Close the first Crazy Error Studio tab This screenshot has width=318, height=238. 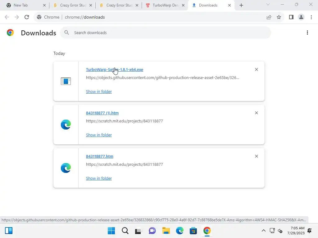91,5
